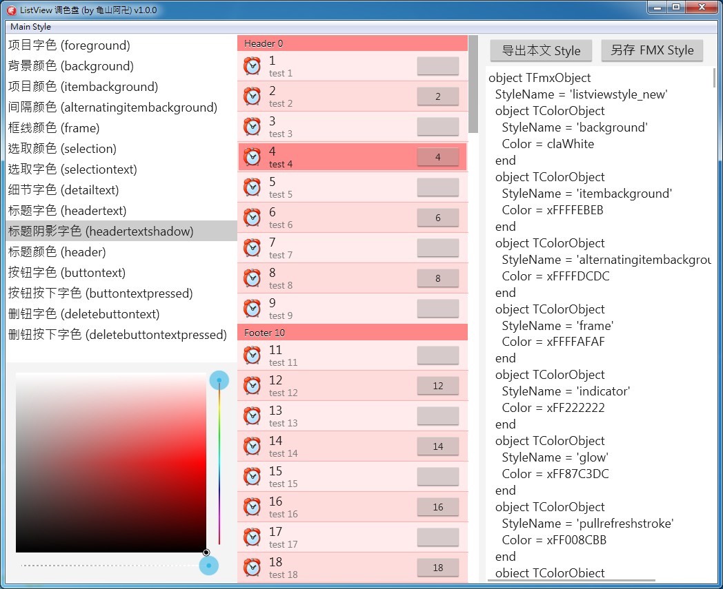Click the style code horizontal scrollbar
The image size is (723, 589).
tap(571, 580)
